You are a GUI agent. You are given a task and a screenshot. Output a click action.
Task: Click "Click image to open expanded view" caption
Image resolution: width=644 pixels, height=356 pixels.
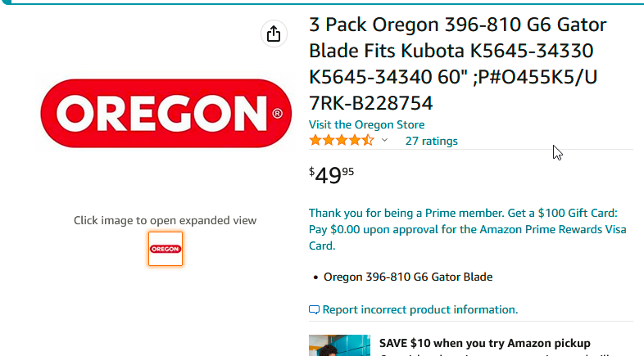click(x=165, y=220)
